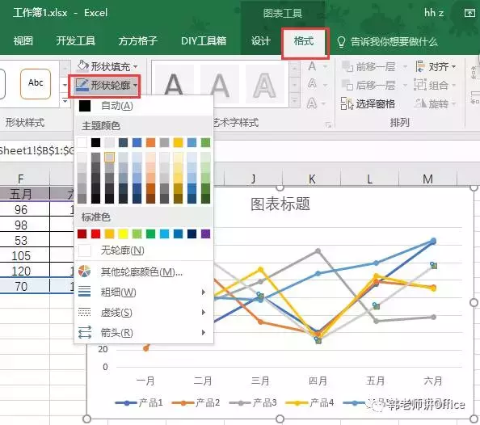
Task: Click the 其他轮廓颜色 color wheel icon
Action: (85, 271)
